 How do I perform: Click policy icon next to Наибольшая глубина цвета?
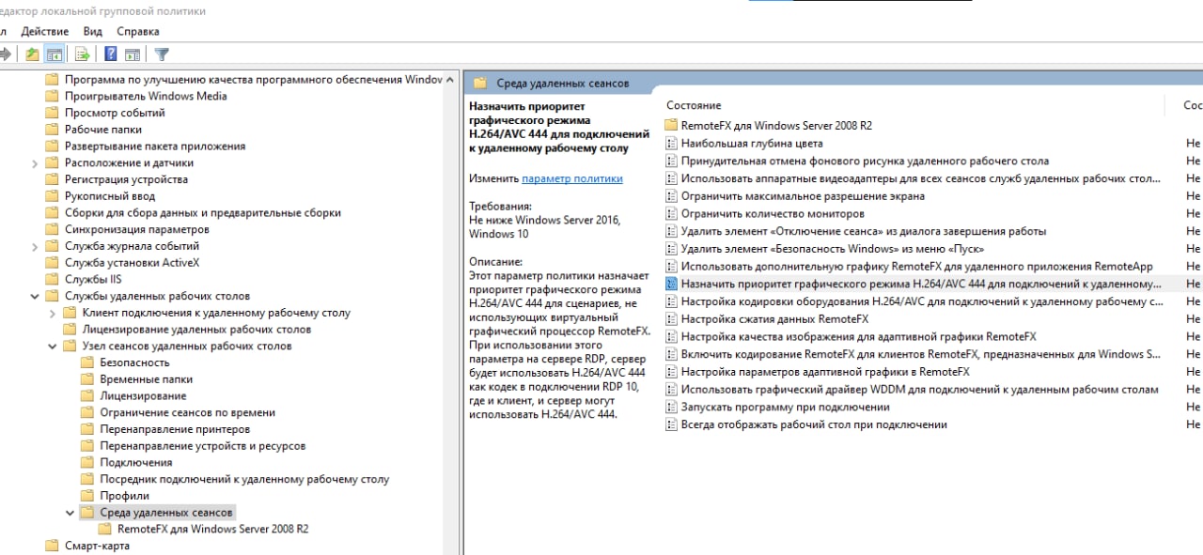pyautogui.click(x=671, y=144)
